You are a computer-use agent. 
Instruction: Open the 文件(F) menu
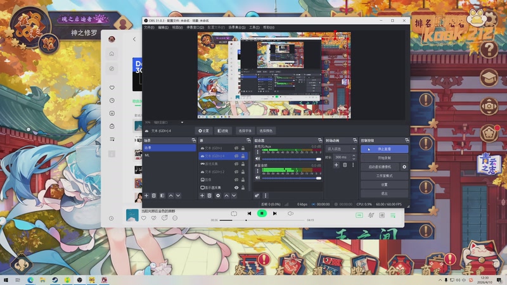[x=149, y=27]
